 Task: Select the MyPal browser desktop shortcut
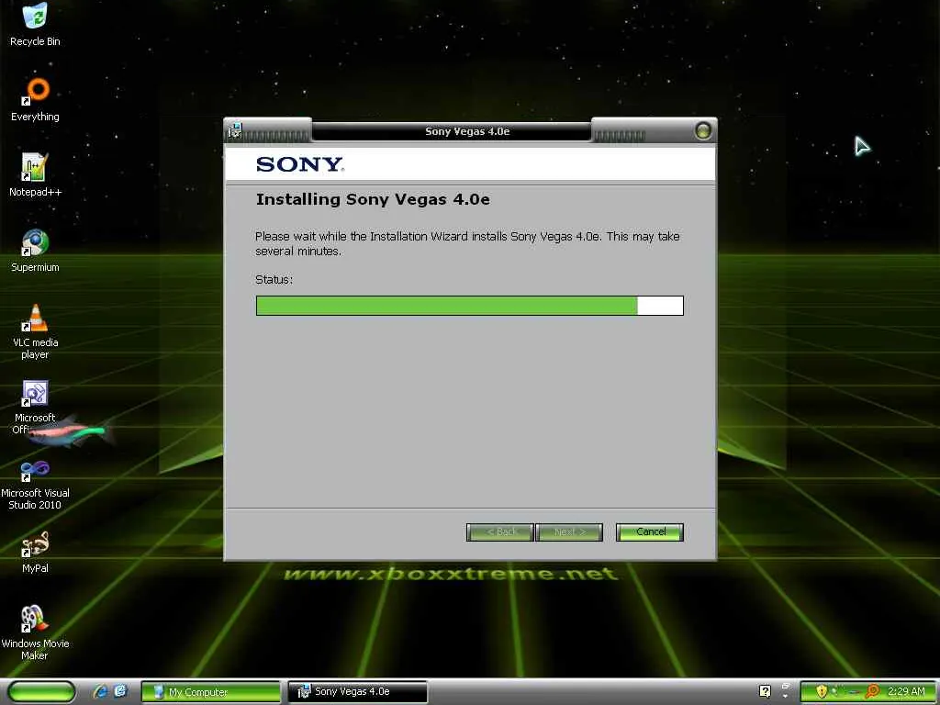pos(35,552)
